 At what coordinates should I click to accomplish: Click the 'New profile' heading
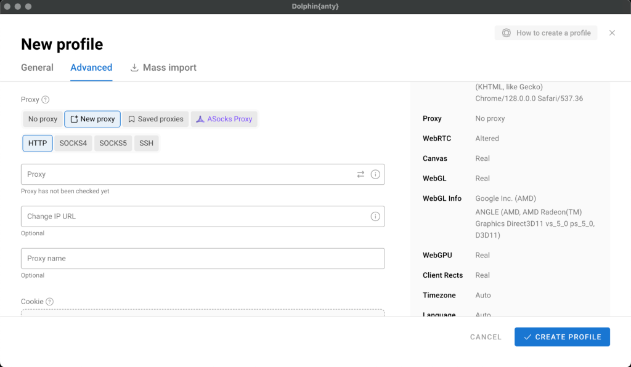pos(62,44)
